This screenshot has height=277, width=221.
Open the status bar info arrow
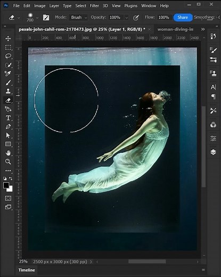91,262
